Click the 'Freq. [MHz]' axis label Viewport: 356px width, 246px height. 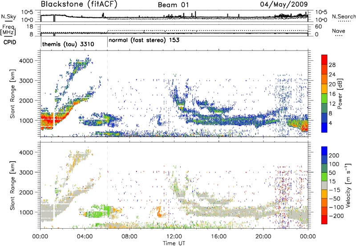pos(8,31)
